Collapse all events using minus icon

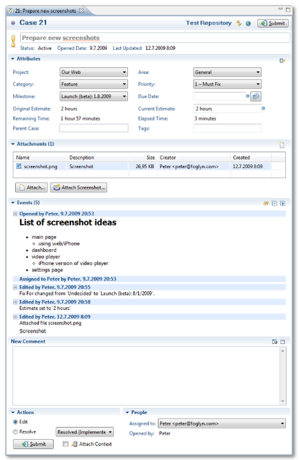pyautogui.click(x=274, y=203)
